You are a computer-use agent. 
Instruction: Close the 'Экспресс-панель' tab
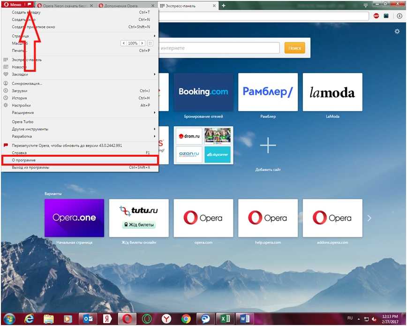point(214,6)
